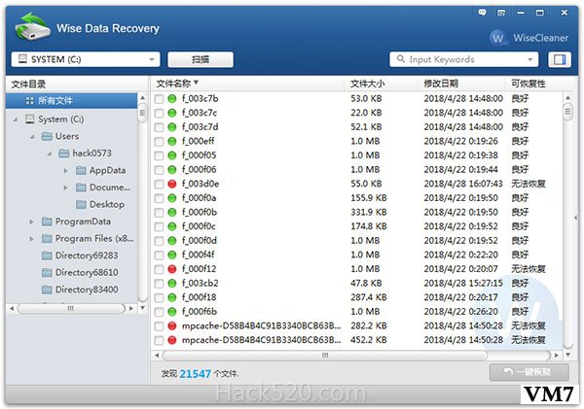Click the red status dot of f_003d0e
This screenshot has width=584, height=409.
tap(171, 184)
